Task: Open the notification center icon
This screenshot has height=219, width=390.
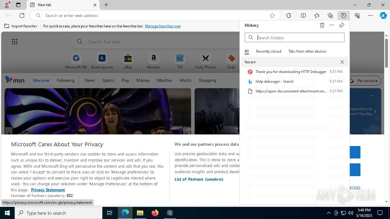Action: [x=380, y=213]
